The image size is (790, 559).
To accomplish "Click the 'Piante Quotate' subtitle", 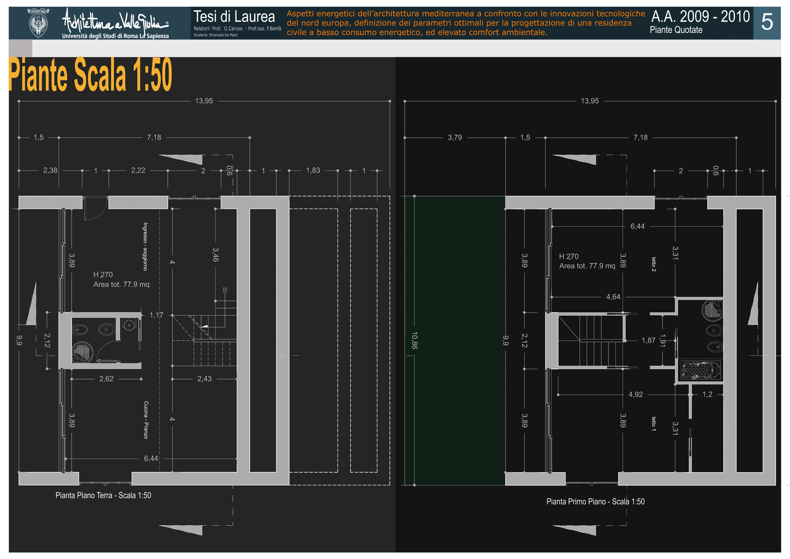I will (x=676, y=30).
